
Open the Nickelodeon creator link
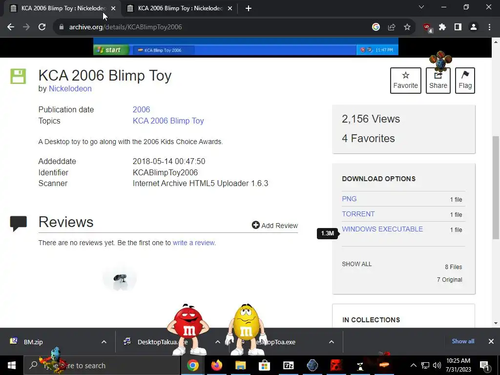click(70, 89)
